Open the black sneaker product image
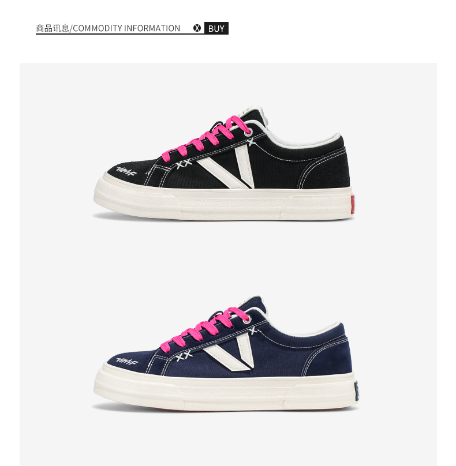This screenshot has width=456, height=466. point(224,163)
